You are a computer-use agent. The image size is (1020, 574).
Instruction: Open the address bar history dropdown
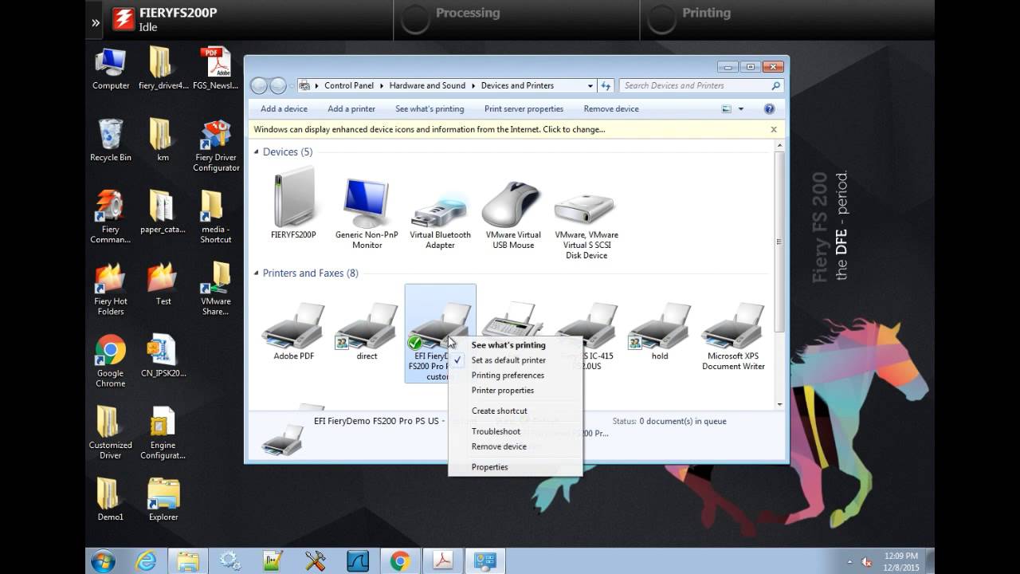(590, 85)
